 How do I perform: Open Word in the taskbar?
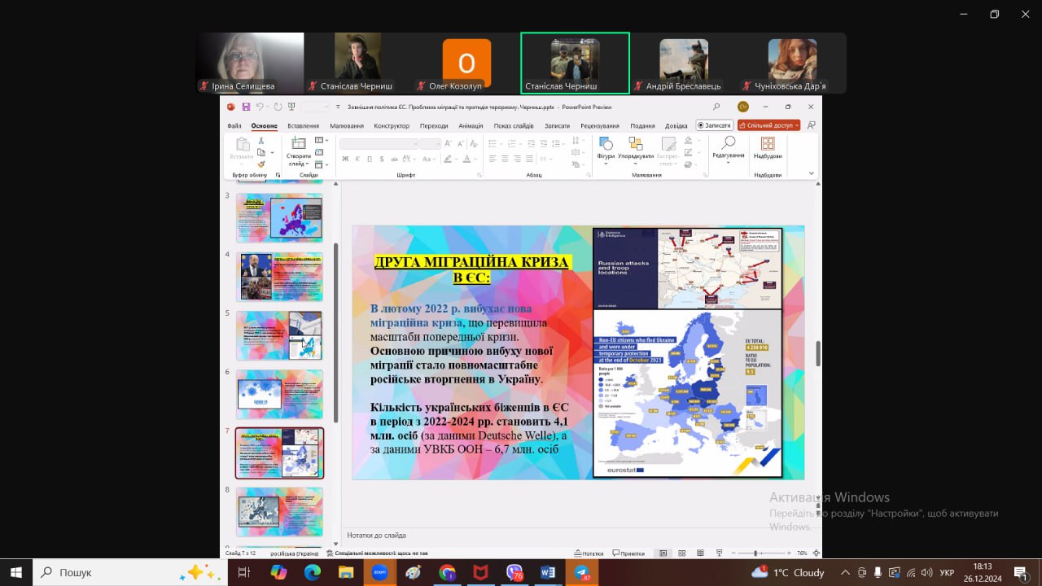(548, 572)
